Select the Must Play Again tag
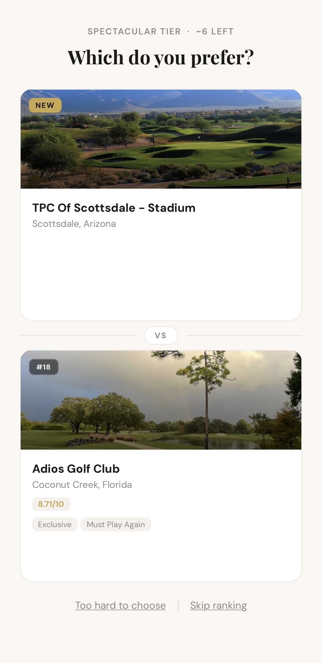This screenshot has width=322, height=663. click(116, 524)
